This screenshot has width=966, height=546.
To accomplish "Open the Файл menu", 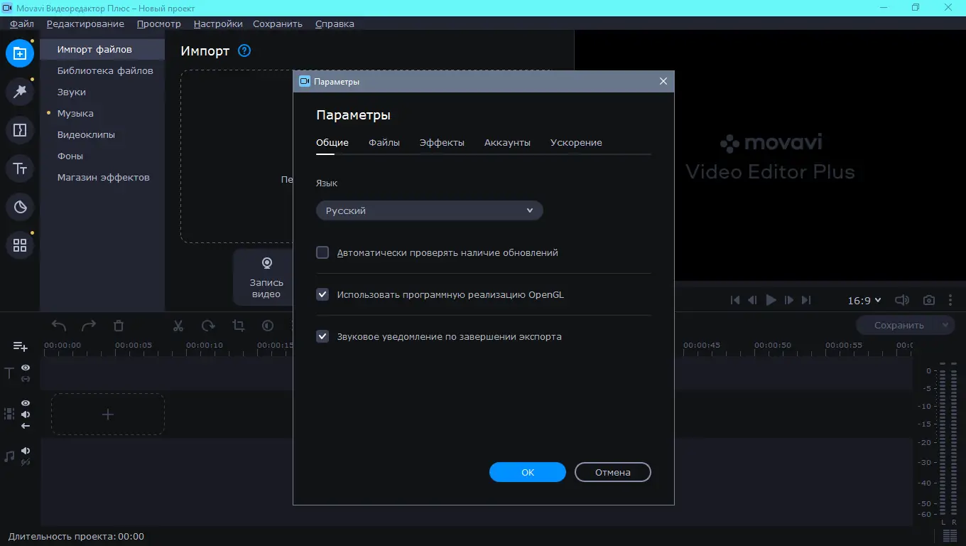I will [22, 23].
